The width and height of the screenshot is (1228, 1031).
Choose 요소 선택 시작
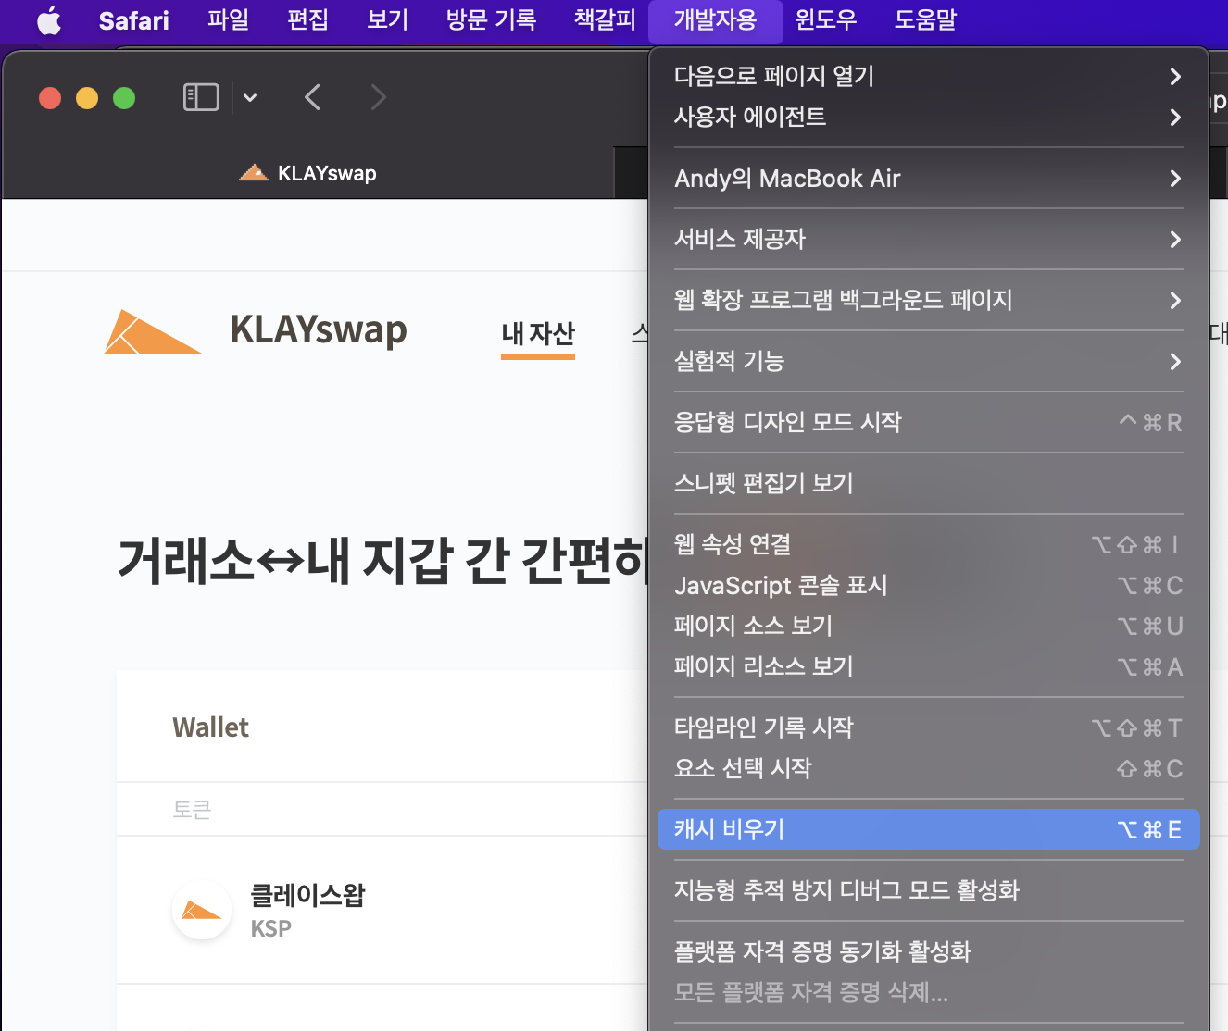928,768
